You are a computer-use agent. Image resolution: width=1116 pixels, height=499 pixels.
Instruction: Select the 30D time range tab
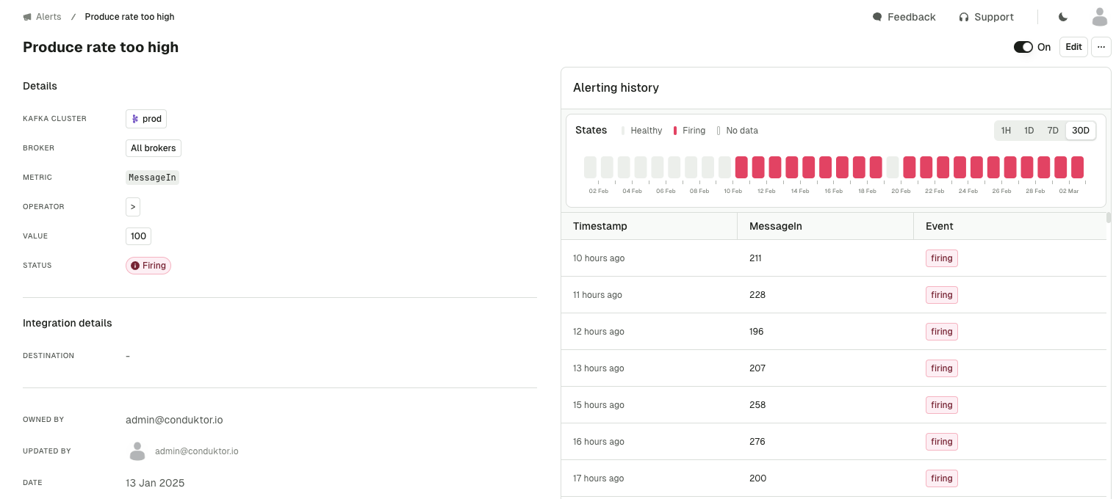click(x=1081, y=131)
